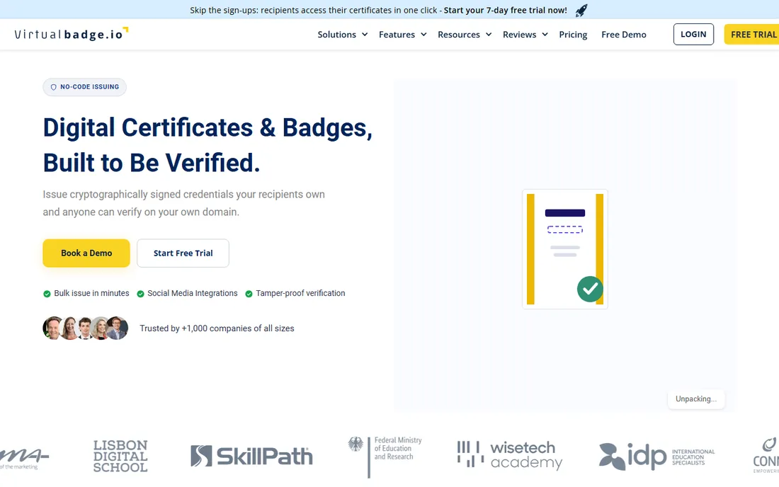Click the green verified check on certificate illustration
The height and width of the screenshot is (487, 779).
590,289
